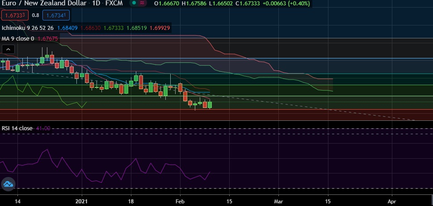433x206 pixels.
Task: Click the low price L1.66502
Action: pos(220,4)
